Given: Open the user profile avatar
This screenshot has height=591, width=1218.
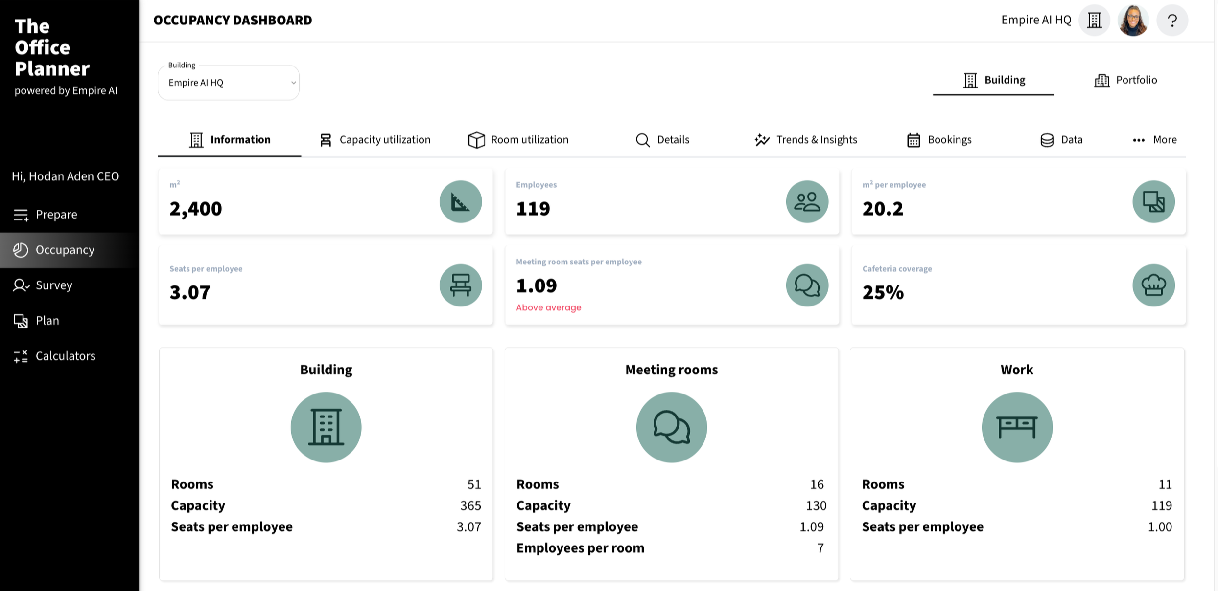Looking at the screenshot, I should 1133,21.
